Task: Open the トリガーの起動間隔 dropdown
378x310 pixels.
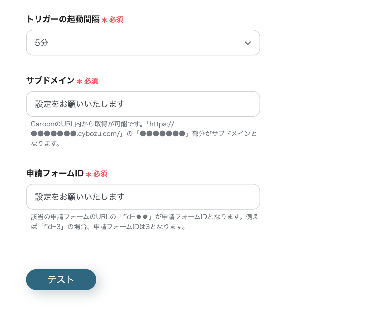Action: (x=143, y=43)
